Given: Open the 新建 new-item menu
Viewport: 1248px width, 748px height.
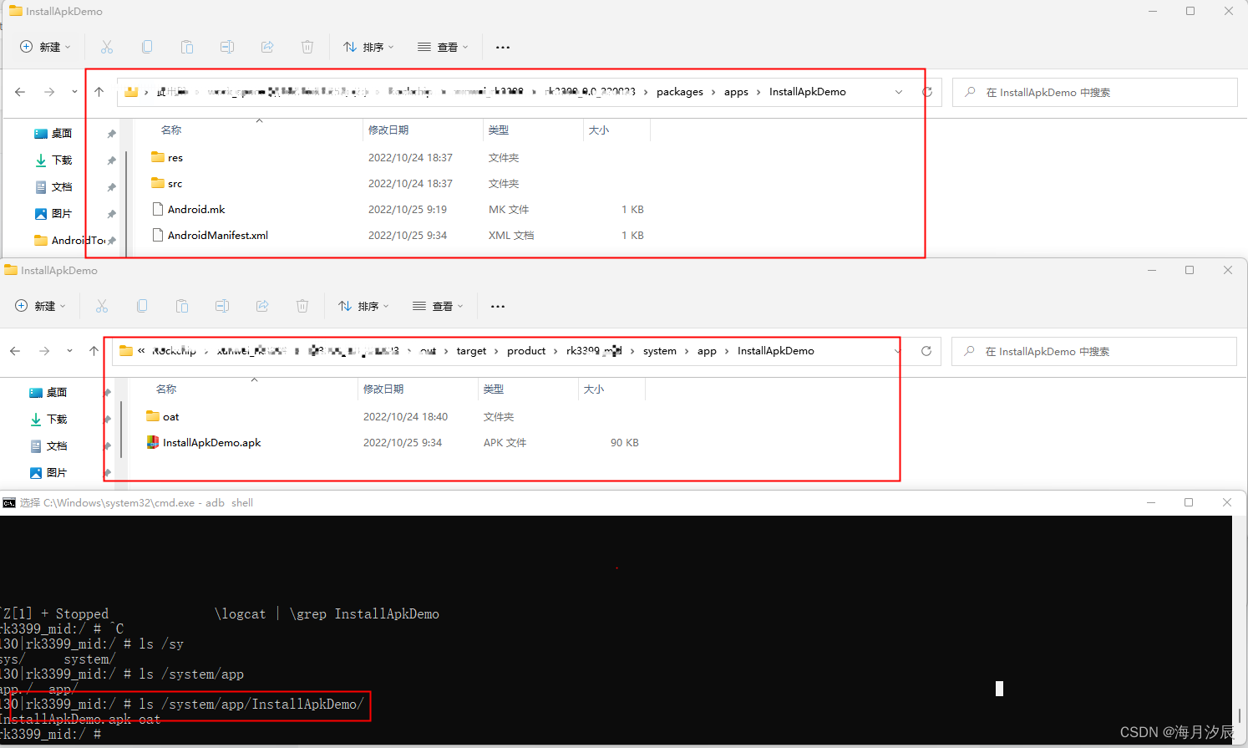Looking at the screenshot, I should point(44,47).
